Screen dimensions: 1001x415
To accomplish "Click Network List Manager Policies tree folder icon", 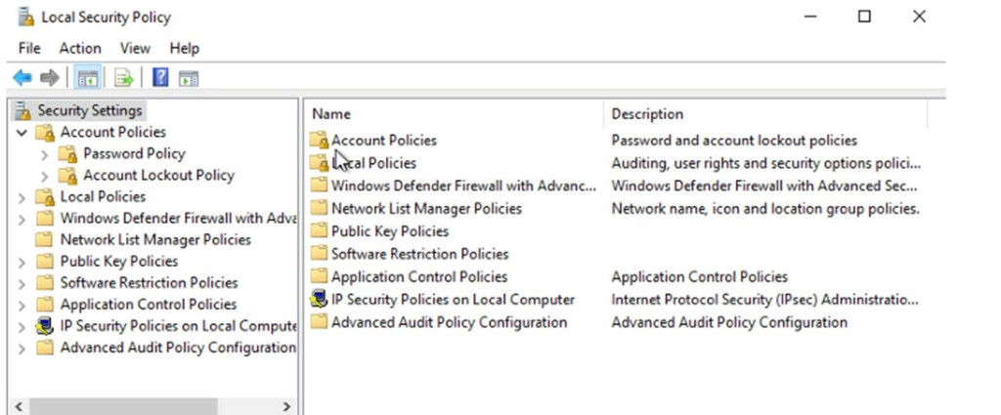I will click(x=44, y=239).
